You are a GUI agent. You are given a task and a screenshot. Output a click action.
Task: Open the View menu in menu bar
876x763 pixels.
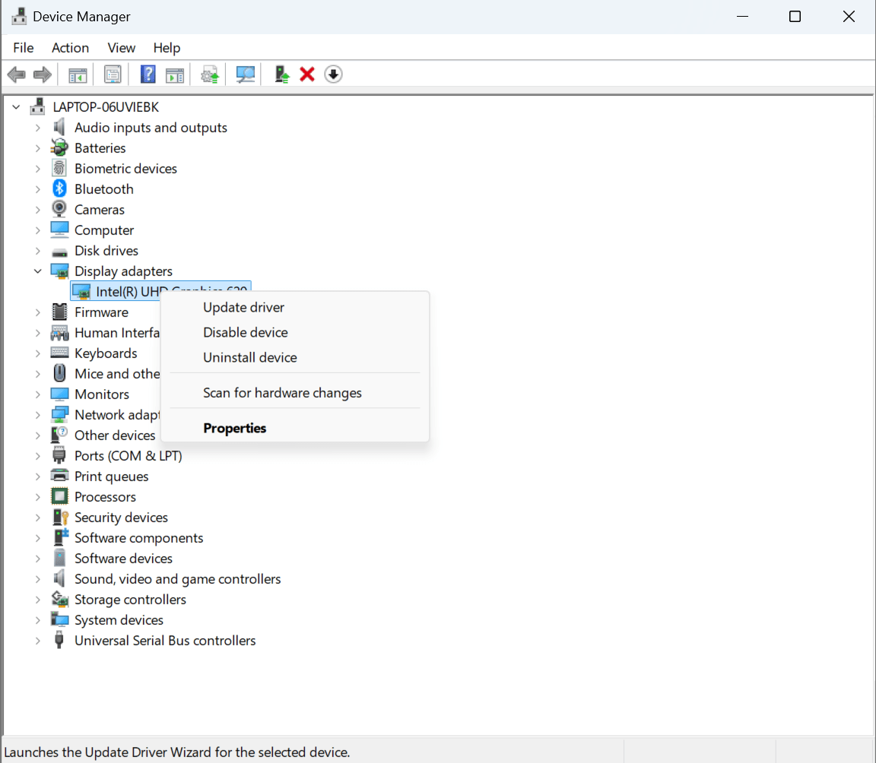pos(121,48)
